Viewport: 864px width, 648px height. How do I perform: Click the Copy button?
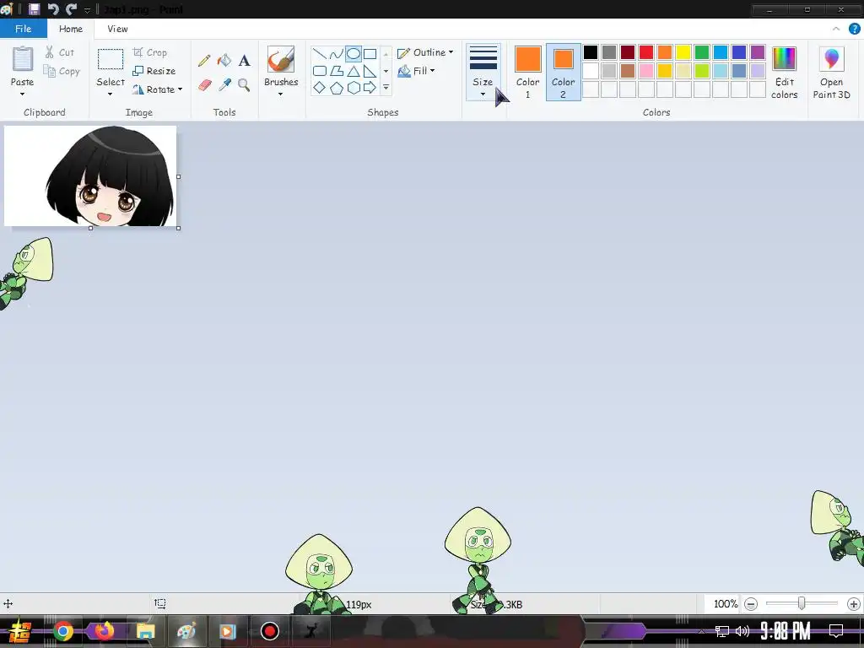point(62,71)
